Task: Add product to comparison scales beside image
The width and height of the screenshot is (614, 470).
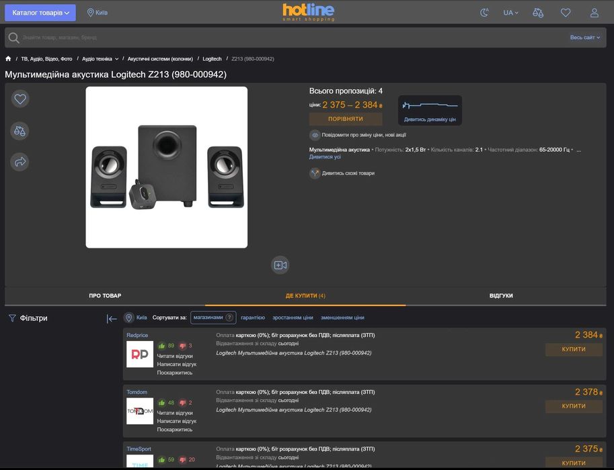Action: (x=20, y=131)
